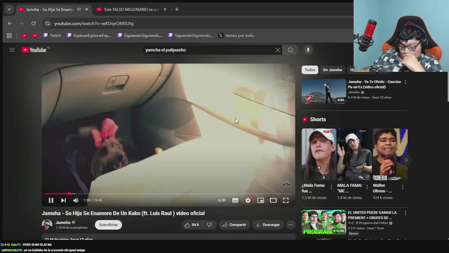The image size is (449, 253).
Task: Switch to the Jamsha - Su Hija Se Enamoro tab
Action: (50, 9)
